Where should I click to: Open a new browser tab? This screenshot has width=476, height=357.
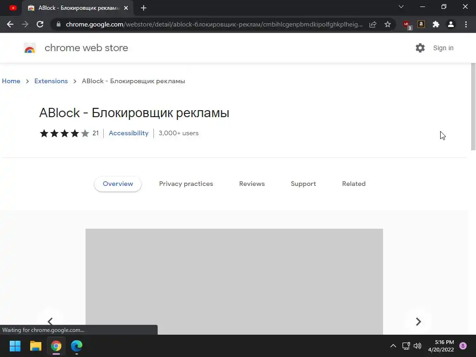tap(144, 8)
